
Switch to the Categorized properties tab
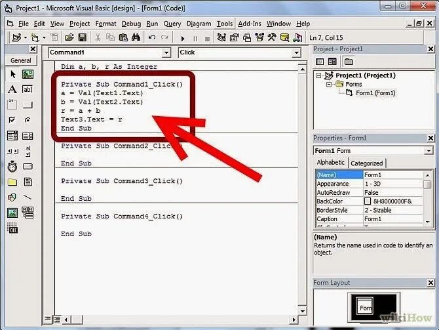click(x=366, y=163)
